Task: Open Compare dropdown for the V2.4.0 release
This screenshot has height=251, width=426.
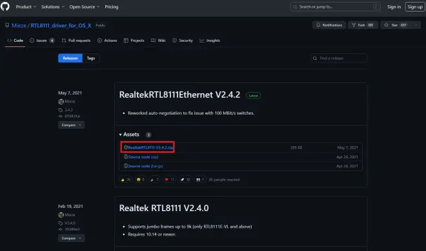Action: (71, 238)
